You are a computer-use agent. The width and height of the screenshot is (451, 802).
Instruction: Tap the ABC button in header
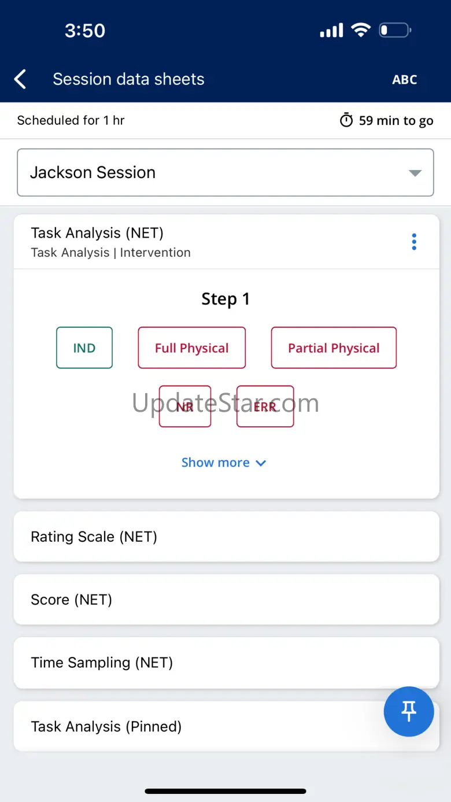(x=404, y=80)
